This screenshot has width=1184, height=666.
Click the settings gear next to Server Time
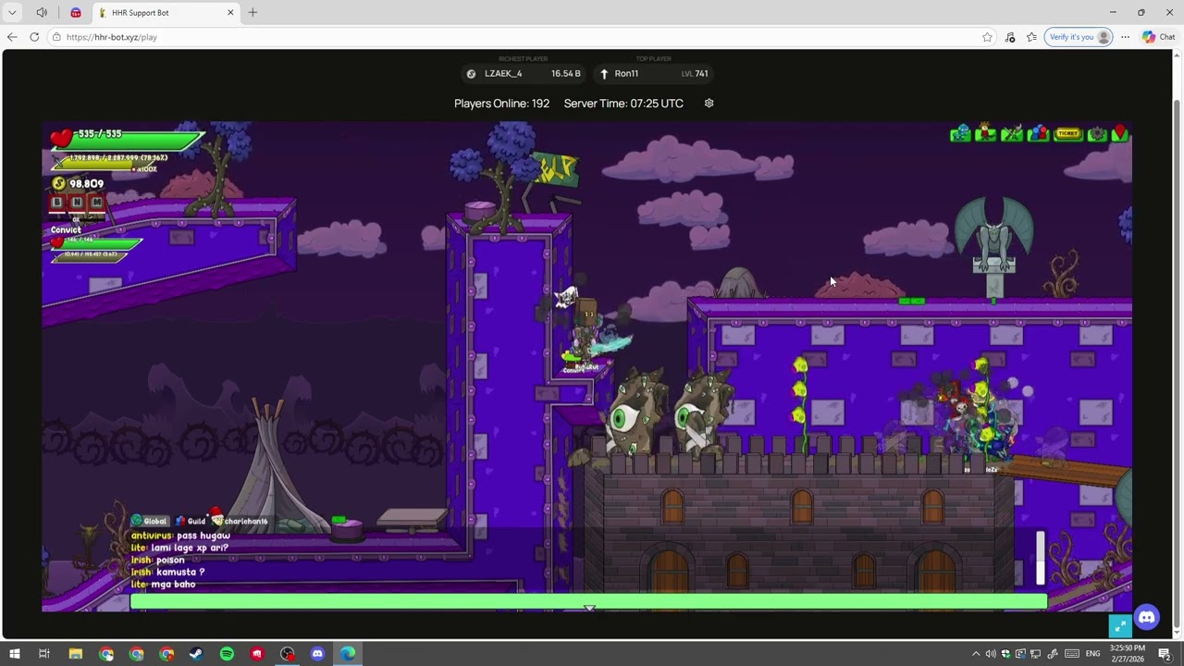coord(709,103)
